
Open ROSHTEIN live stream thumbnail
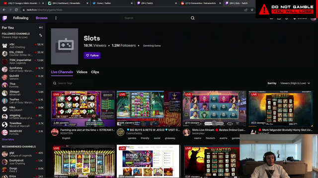(83, 109)
